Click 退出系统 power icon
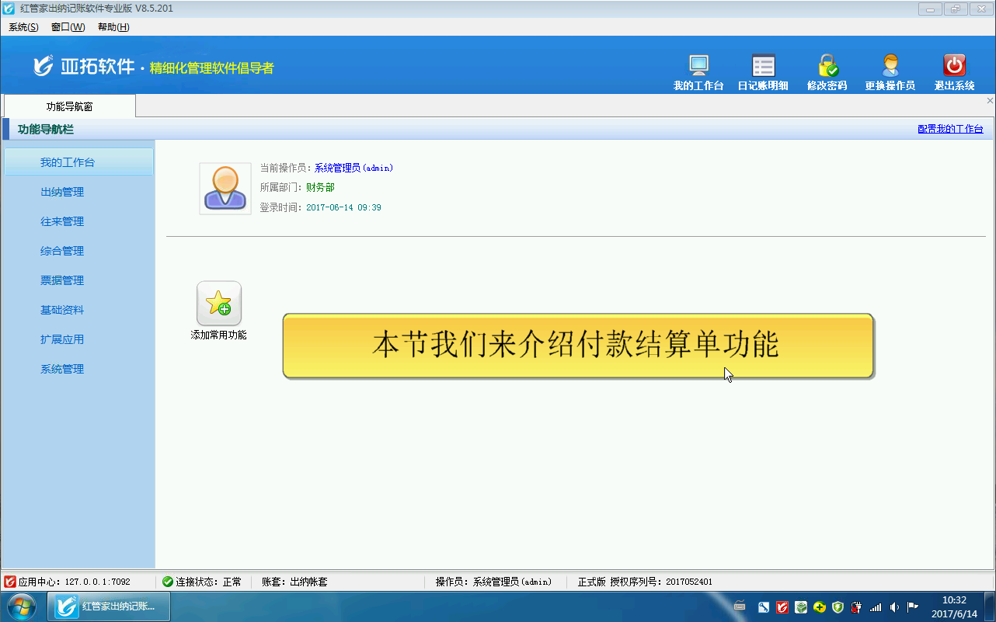996x622 pixels. [x=954, y=67]
